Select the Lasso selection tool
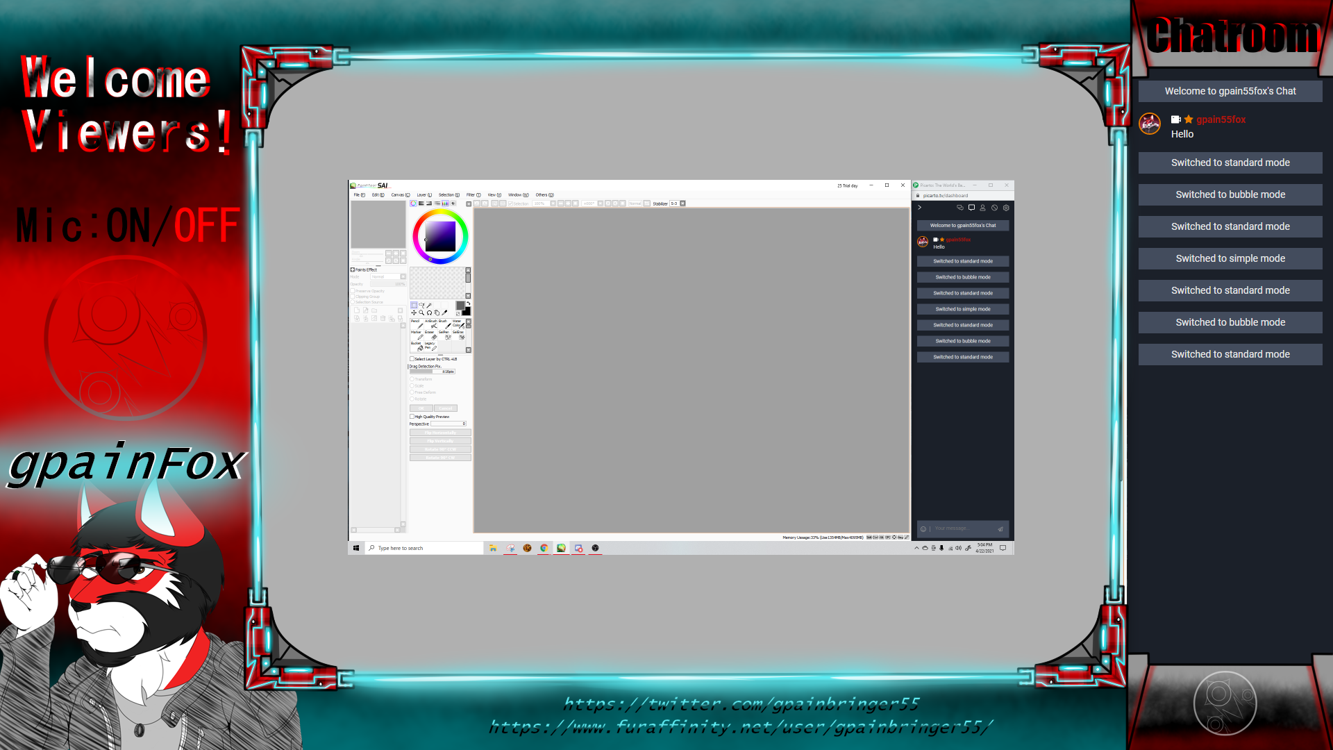Viewport: 1333px width, 750px height. pyautogui.click(x=421, y=305)
